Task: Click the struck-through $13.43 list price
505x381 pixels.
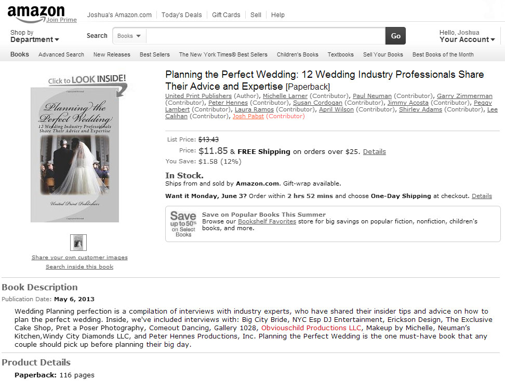Action: tap(208, 139)
